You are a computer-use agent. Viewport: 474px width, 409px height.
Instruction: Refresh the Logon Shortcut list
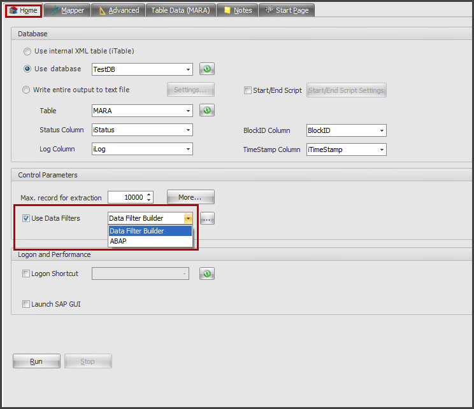coord(207,274)
